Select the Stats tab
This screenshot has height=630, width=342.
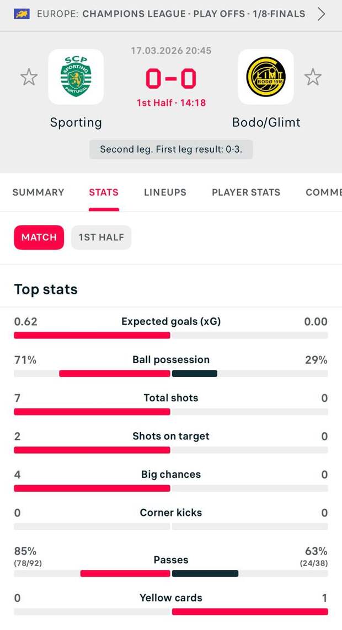pos(104,192)
